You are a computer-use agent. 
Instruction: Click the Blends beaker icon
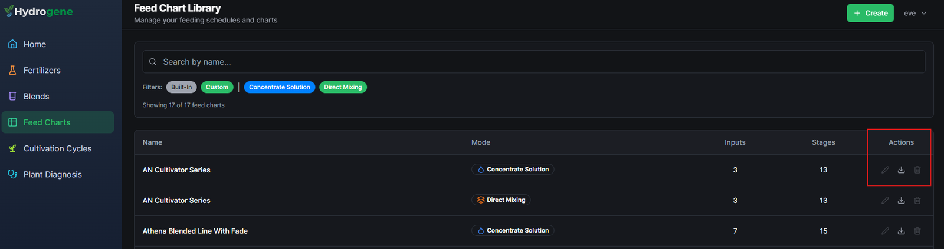12,96
